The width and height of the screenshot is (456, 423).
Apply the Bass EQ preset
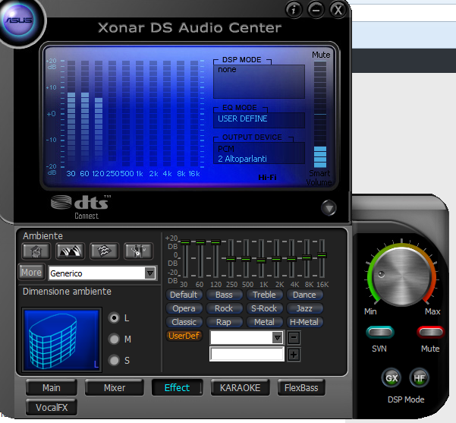(x=225, y=295)
